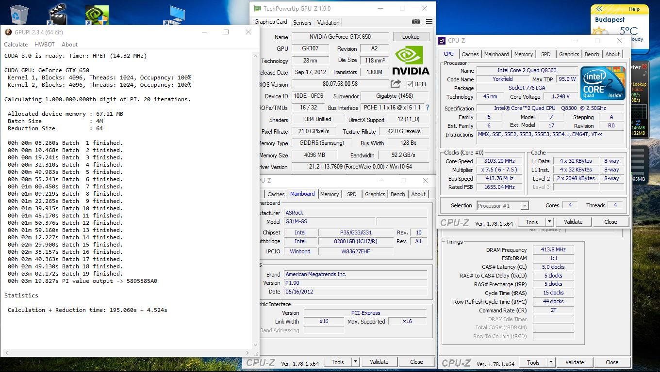Open the Calculate menu in GPUPI
660x372 pixels.
[16, 44]
